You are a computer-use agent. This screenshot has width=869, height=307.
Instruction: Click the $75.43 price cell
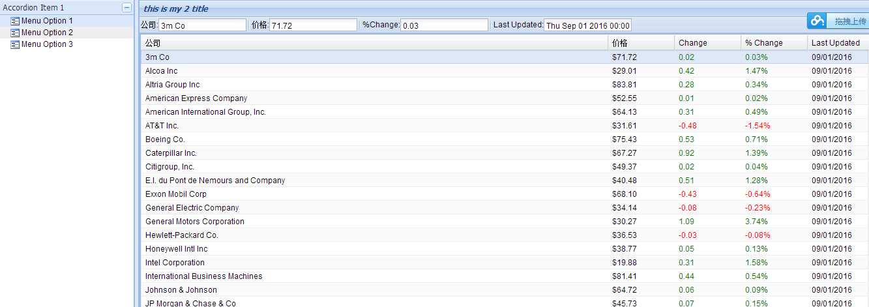pyautogui.click(x=625, y=139)
